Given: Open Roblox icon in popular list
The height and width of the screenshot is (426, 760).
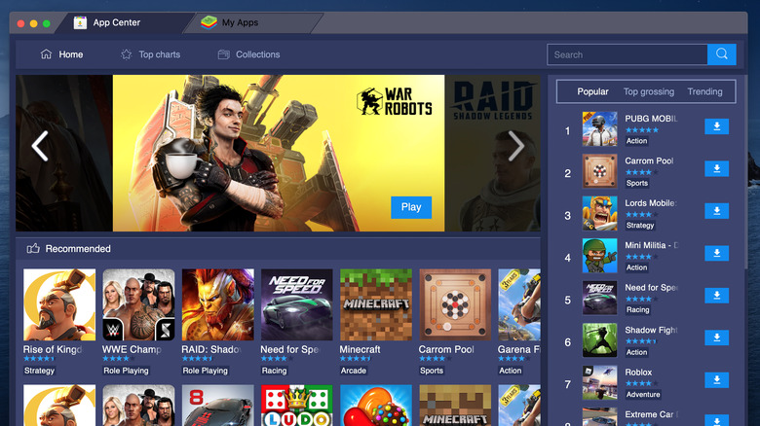Looking at the screenshot, I should coord(599,382).
